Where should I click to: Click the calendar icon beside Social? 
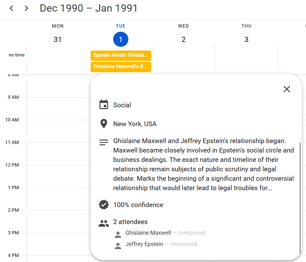pos(104,105)
